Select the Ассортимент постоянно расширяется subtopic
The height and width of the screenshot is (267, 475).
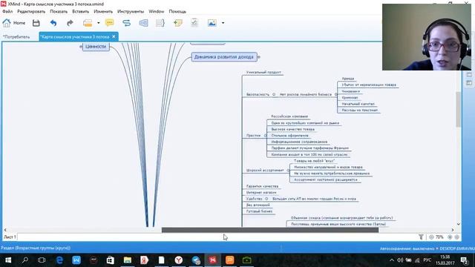[x=326, y=179]
